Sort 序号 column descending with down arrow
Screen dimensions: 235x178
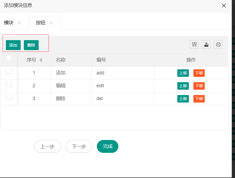tap(41, 61)
